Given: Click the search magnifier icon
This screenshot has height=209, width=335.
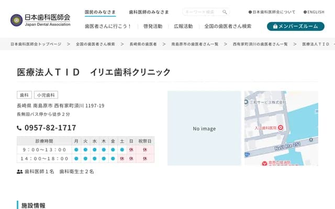Looking at the screenshot, I should [x=225, y=12].
